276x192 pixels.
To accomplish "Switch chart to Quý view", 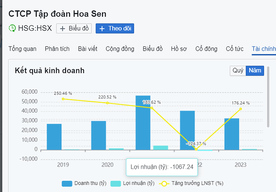I will (238, 71).
